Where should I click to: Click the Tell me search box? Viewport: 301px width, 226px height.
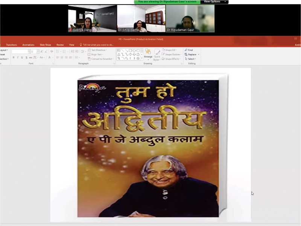tap(97, 45)
